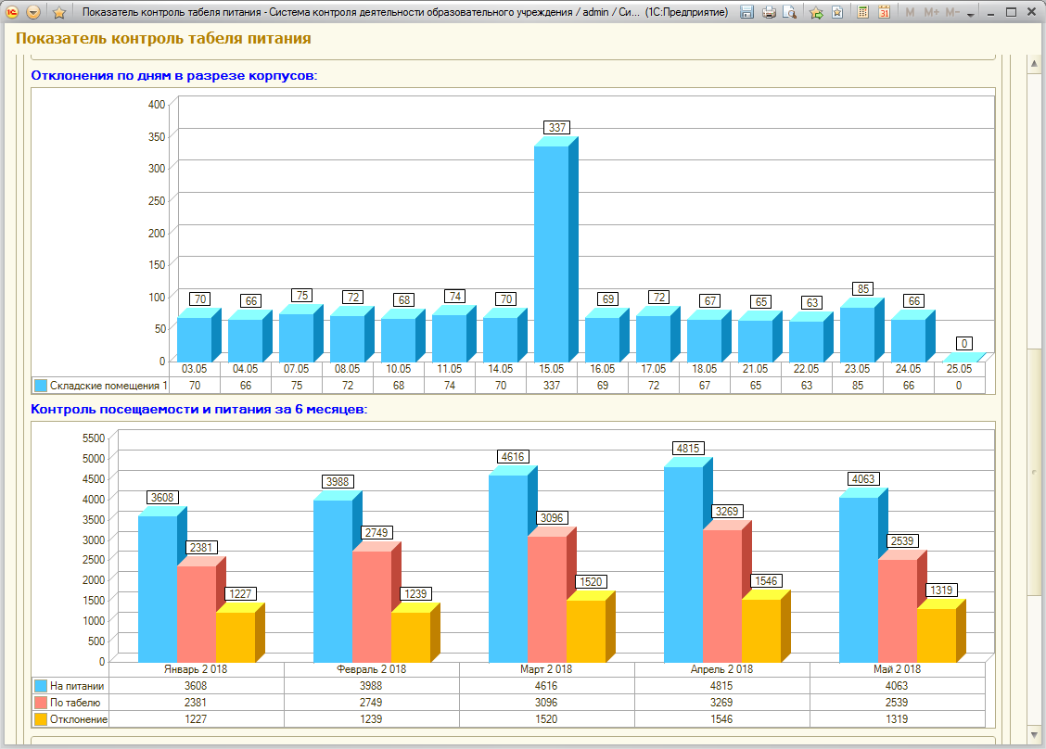Expand the small toolbar options arrow
Viewport: 1046px width, 749px height.
pos(971,14)
